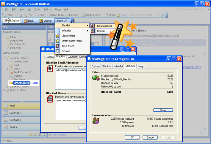Click the Clean Folder menu icon
Viewport: 211px width, 144px height.
[57, 36]
